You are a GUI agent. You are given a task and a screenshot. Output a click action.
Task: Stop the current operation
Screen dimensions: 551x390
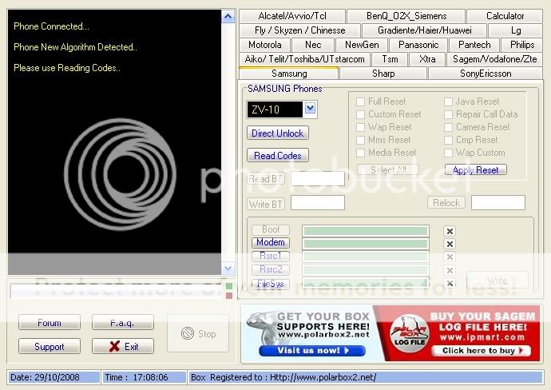(198, 333)
